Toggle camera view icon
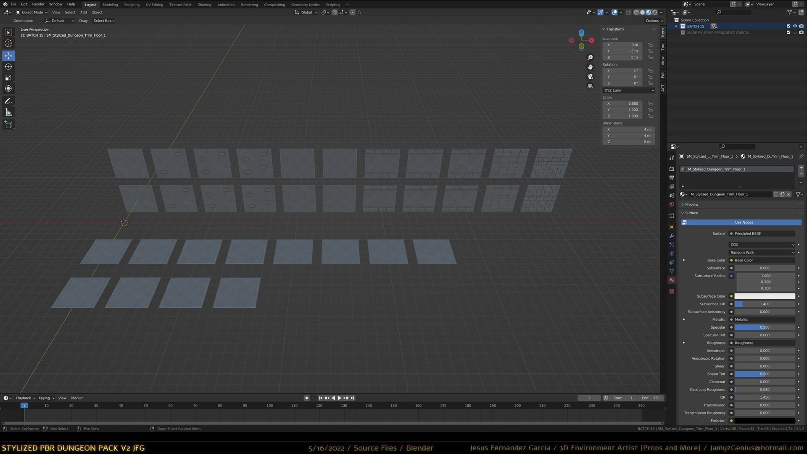807x454 pixels. coord(590,77)
